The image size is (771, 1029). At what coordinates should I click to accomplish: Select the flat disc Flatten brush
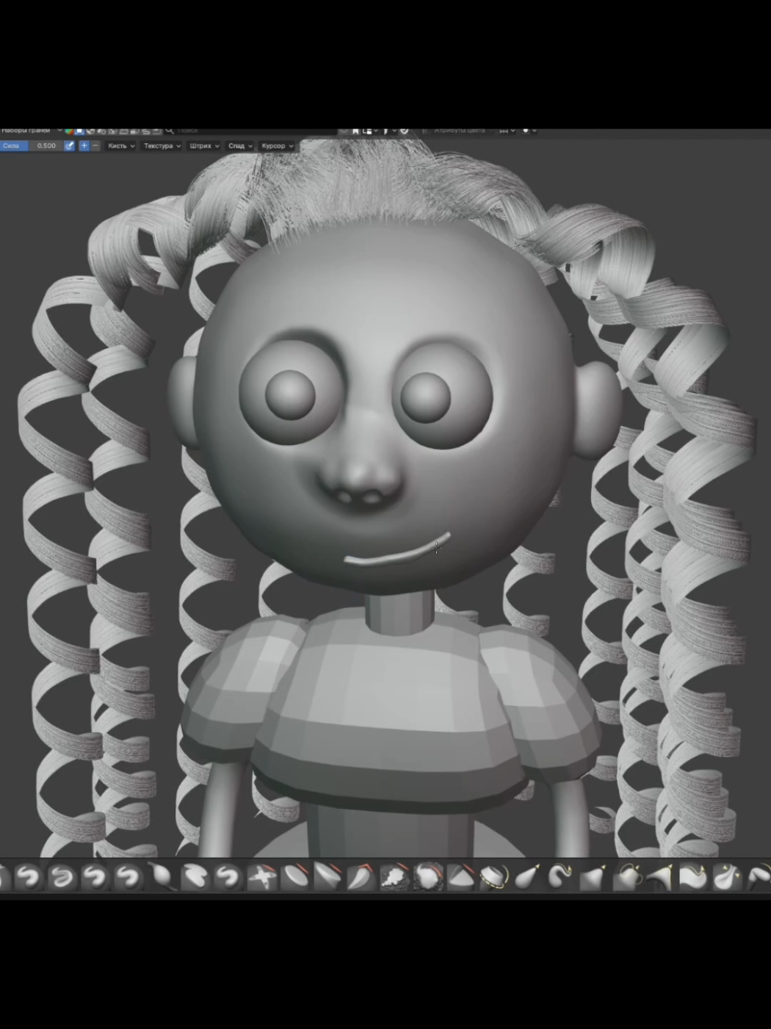click(x=295, y=877)
